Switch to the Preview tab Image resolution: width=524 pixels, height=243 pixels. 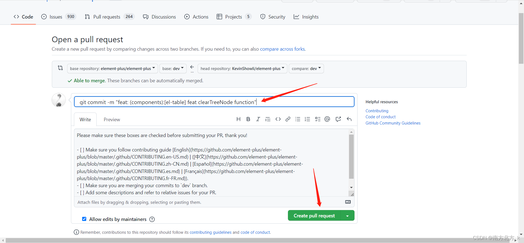pos(112,119)
